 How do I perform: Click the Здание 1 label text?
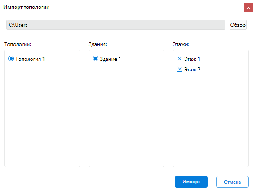pyautogui.click(x=110, y=59)
